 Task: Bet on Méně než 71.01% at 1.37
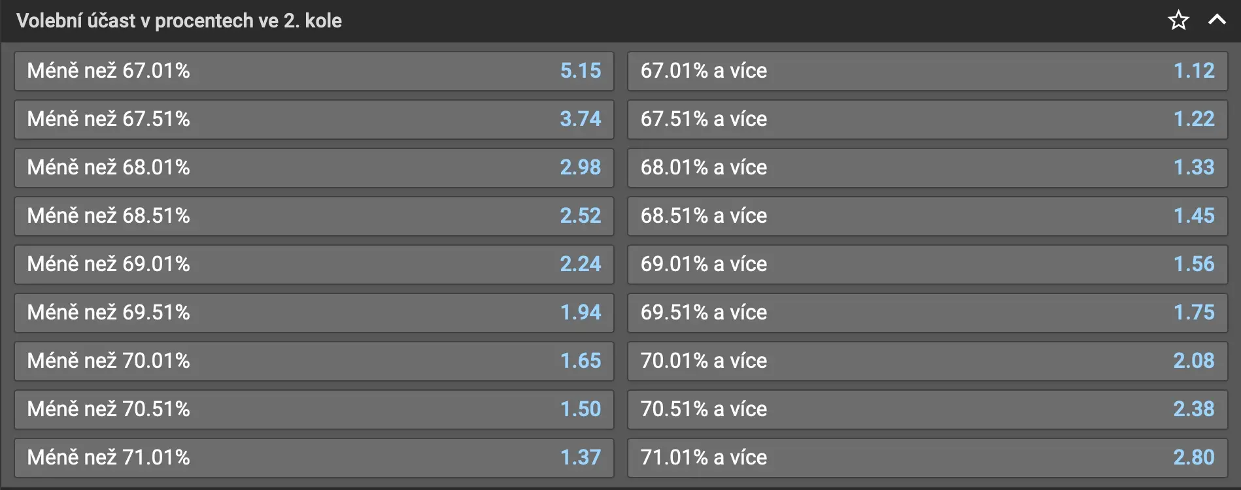[314, 458]
